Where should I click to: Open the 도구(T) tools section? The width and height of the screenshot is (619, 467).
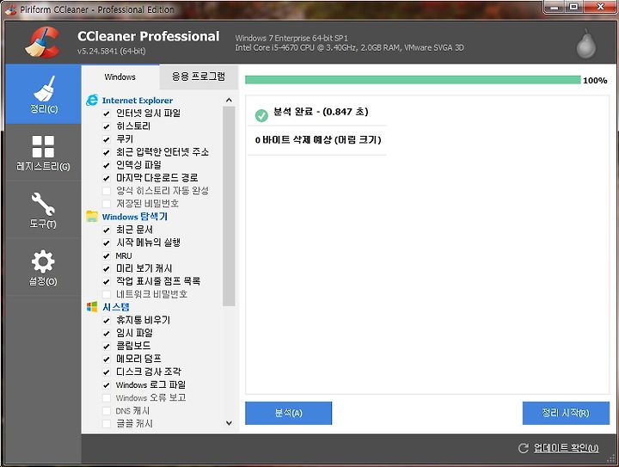43,210
